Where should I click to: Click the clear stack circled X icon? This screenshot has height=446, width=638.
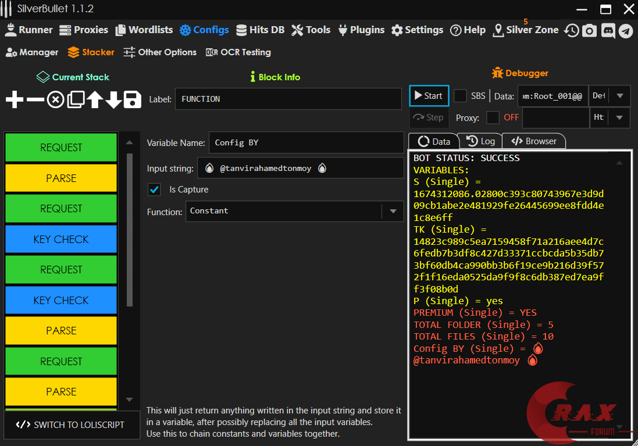55,100
